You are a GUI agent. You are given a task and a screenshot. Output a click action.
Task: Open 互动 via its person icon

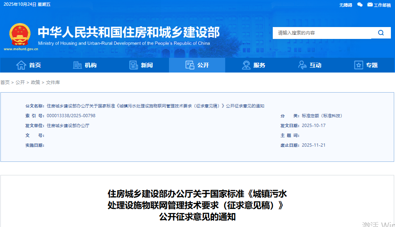302,65
